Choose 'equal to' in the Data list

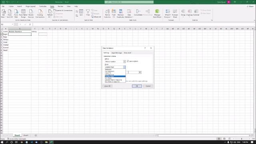(115, 73)
